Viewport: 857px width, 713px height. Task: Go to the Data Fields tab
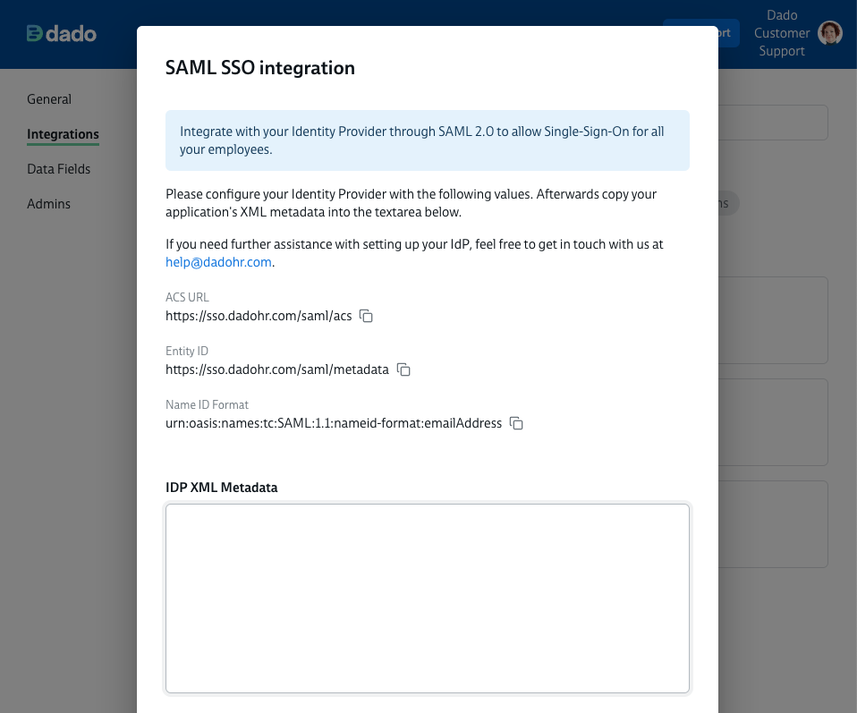tap(58, 169)
